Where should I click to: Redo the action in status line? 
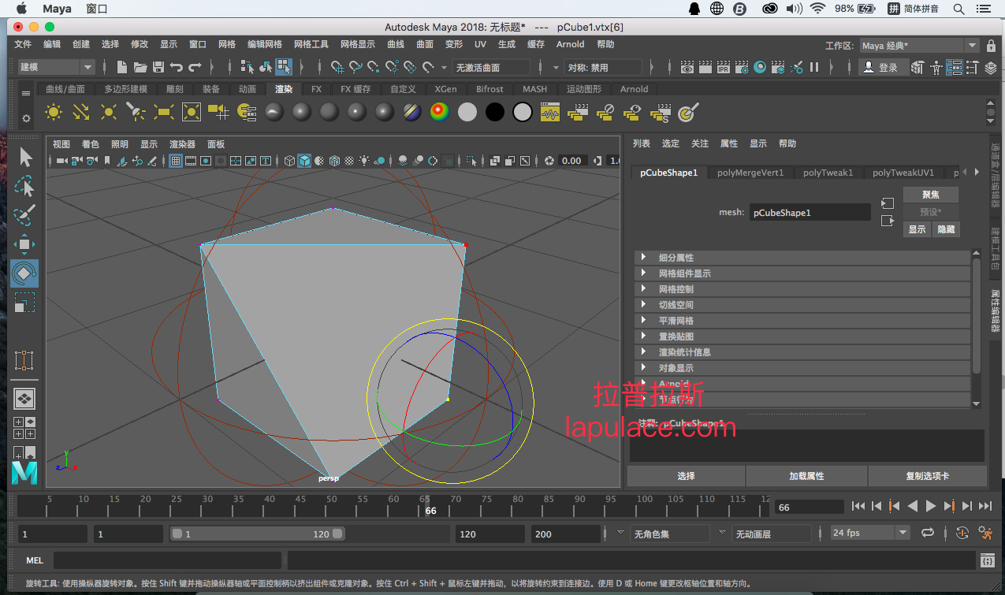pyautogui.click(x=195, y=67)
